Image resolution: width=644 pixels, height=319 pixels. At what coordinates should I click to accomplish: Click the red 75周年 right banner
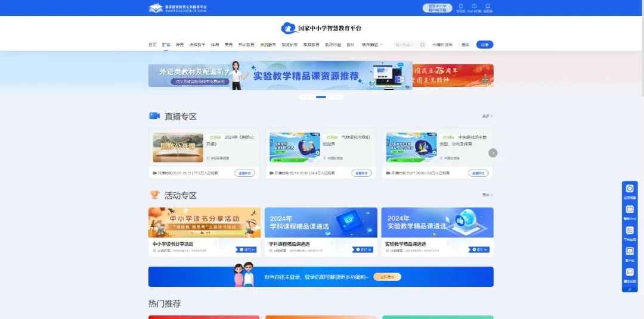[453, 76]
